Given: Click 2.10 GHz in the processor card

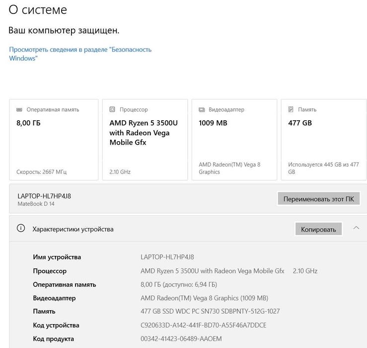Looking at the screenshot, I should 120,172.
